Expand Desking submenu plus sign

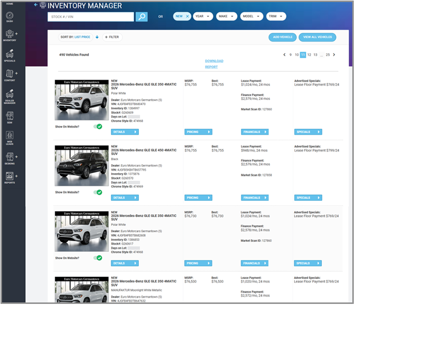(16, 157)
